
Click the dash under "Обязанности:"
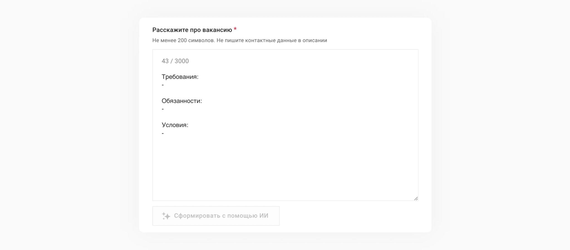pyautogui.click(x=163, y=109)
